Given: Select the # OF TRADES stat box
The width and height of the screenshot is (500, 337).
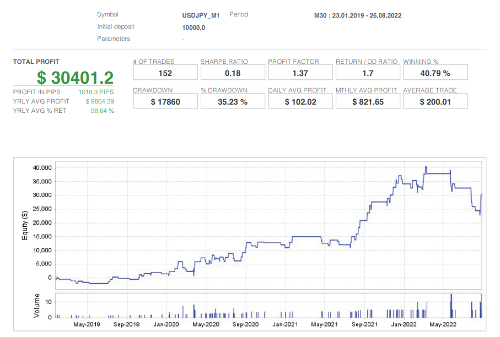Looking at the screenshot, I should (165, 72).
